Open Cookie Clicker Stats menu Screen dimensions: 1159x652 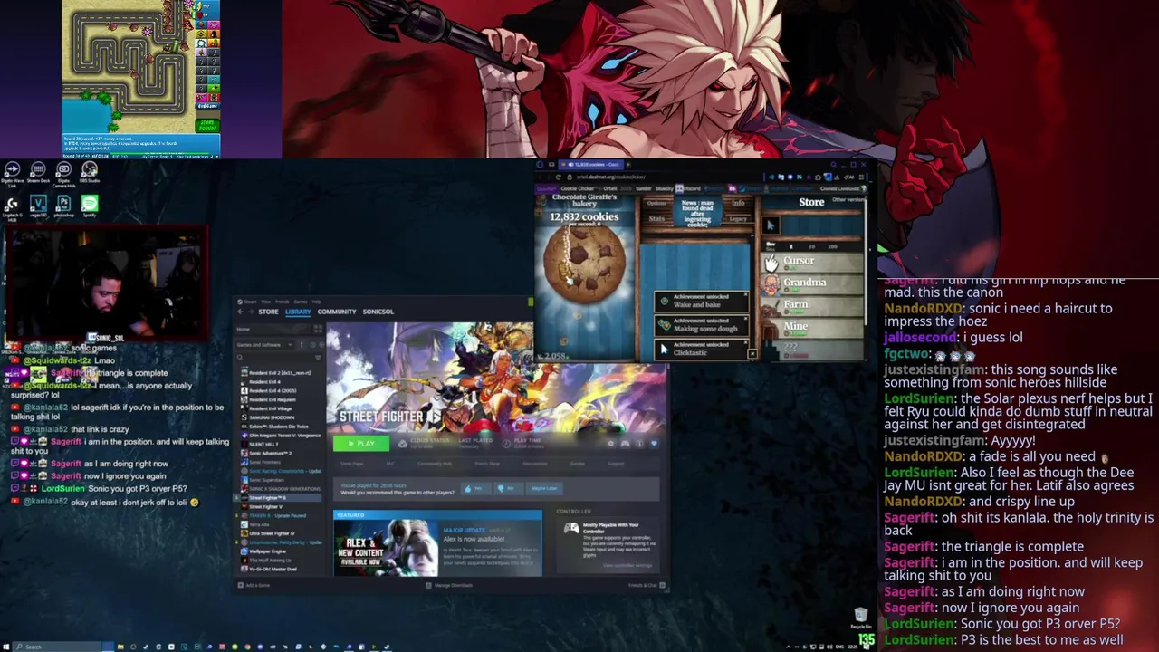pyautogui.click(x=657, y=218)
